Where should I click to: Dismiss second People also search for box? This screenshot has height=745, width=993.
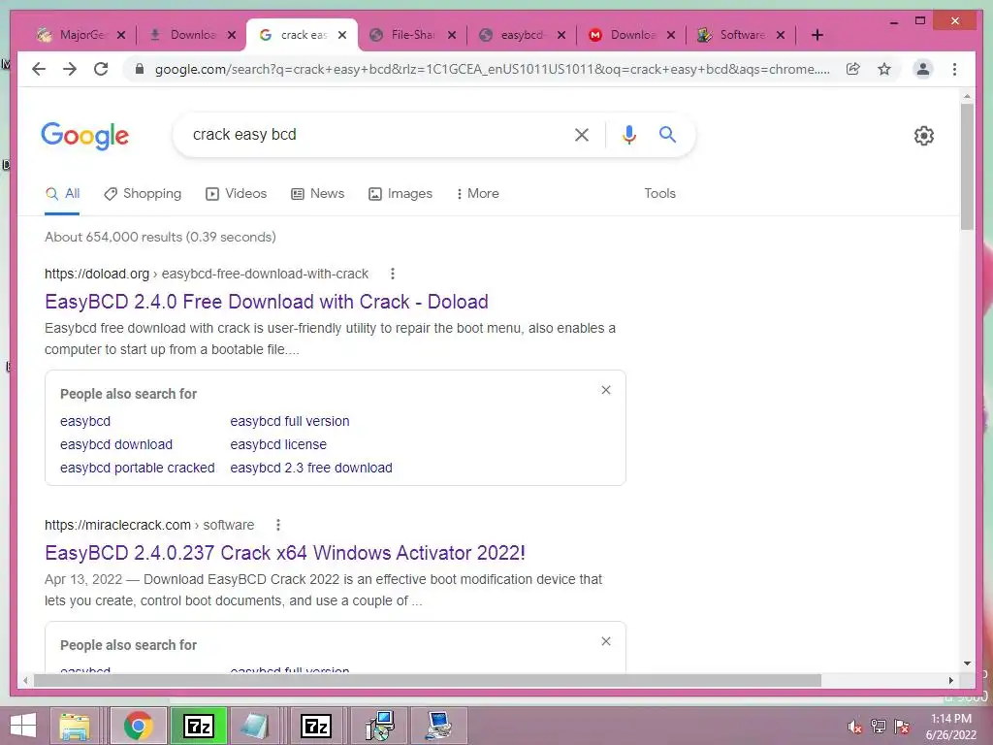(x=606, y=641)
